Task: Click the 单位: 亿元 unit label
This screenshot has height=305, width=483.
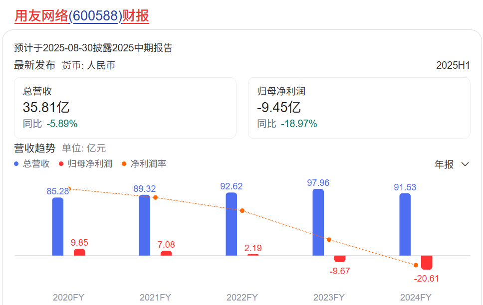Action: (x=84, y=149)
